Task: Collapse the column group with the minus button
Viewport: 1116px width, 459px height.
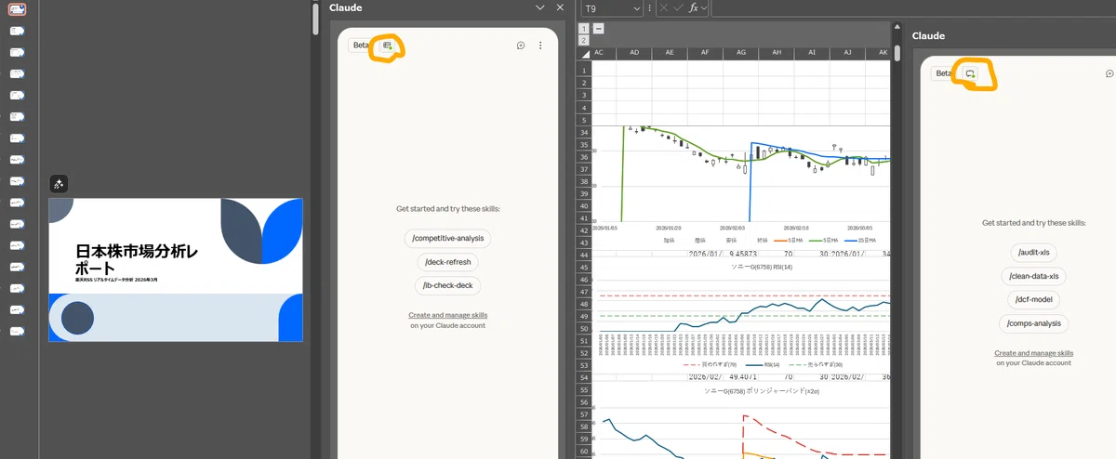Action: [598, 29]
